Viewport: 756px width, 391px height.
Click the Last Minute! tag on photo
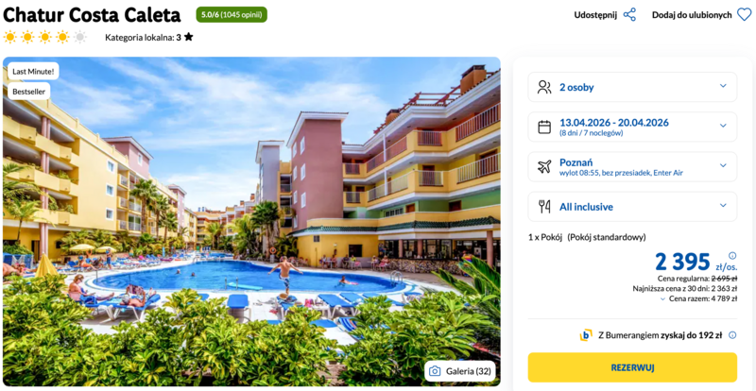coord(33,72)
